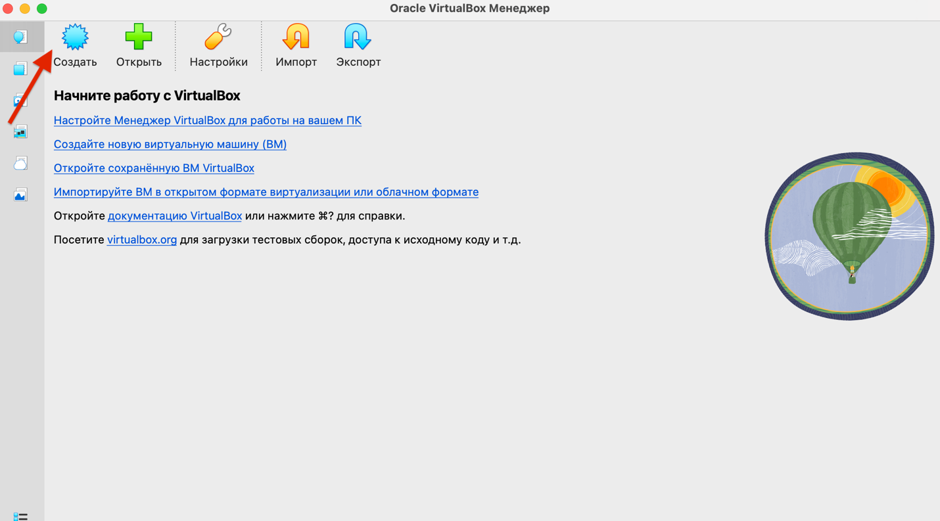Viewport: 940px width, 521px height.
Task: Open the Virtual Media manager in sidebar
Action: 21,101
